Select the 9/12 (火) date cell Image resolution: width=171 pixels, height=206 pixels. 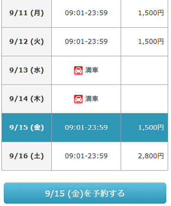(x=27, y=41)
